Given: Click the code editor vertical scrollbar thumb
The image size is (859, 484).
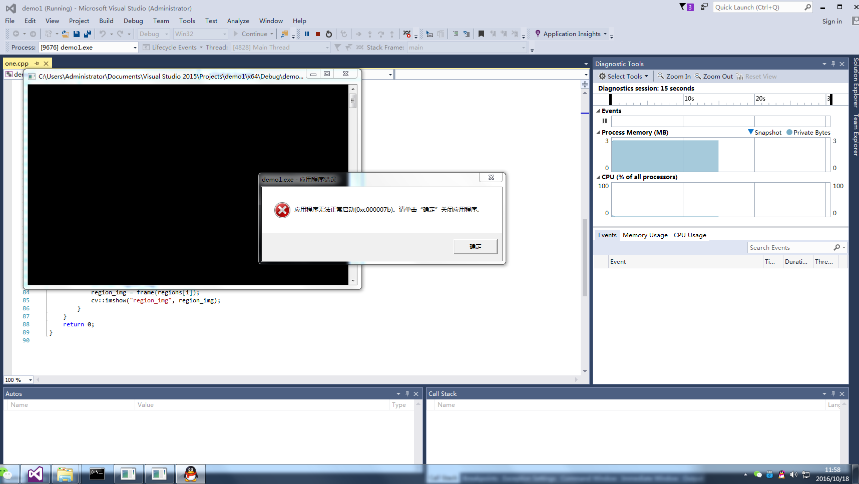Looking at the screenshot, I should tap(585, 258).
